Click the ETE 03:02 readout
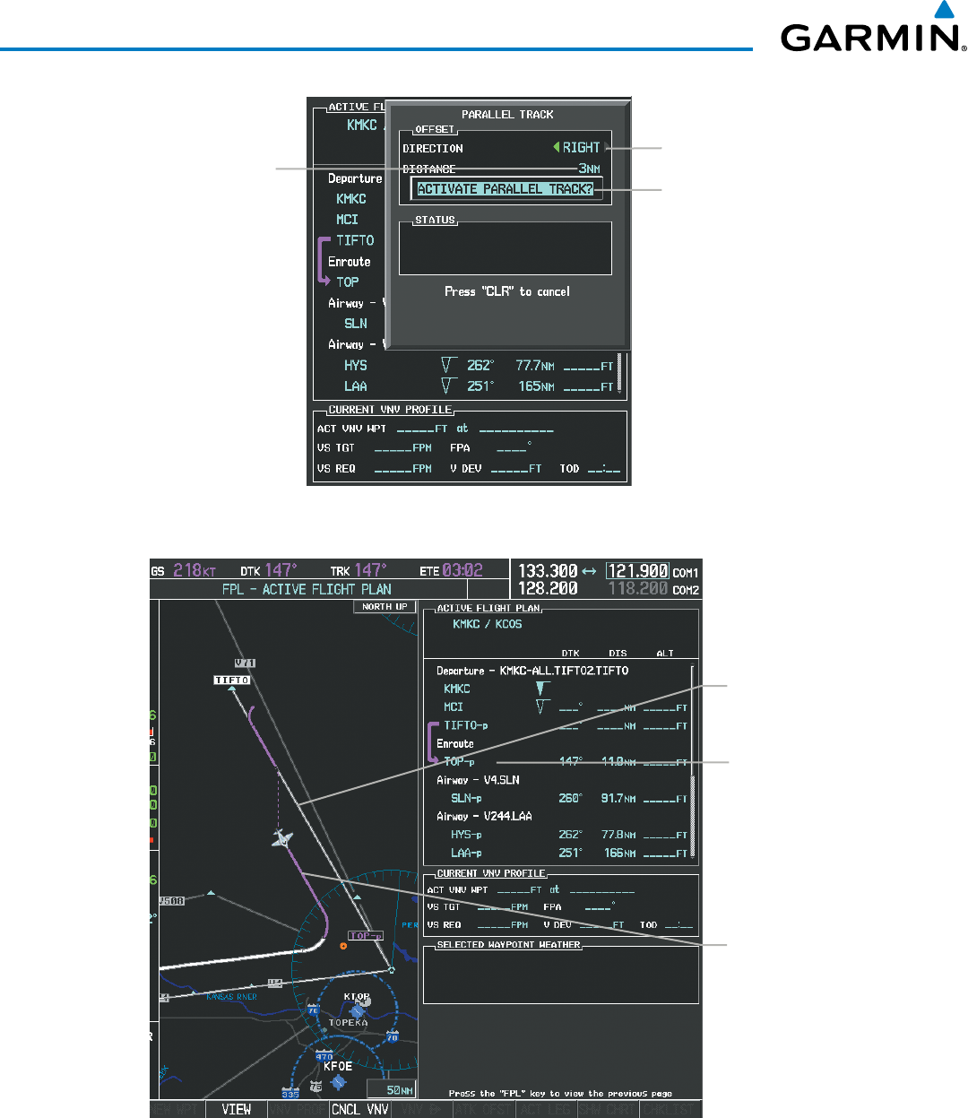The image size is (968, 1118). (451, 570)
